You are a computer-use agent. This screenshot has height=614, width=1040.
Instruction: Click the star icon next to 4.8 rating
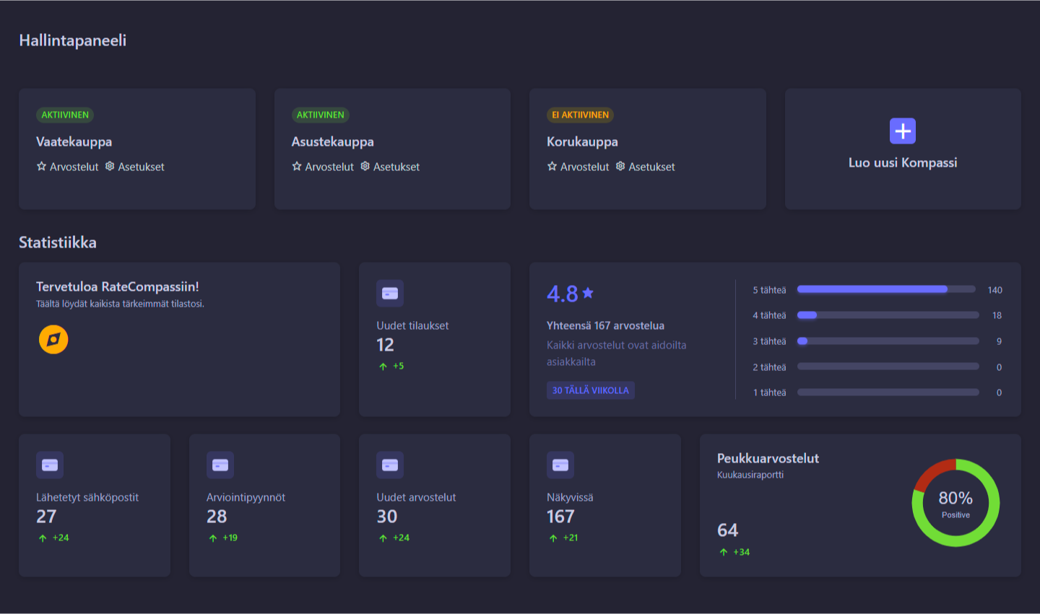point(588,291)
